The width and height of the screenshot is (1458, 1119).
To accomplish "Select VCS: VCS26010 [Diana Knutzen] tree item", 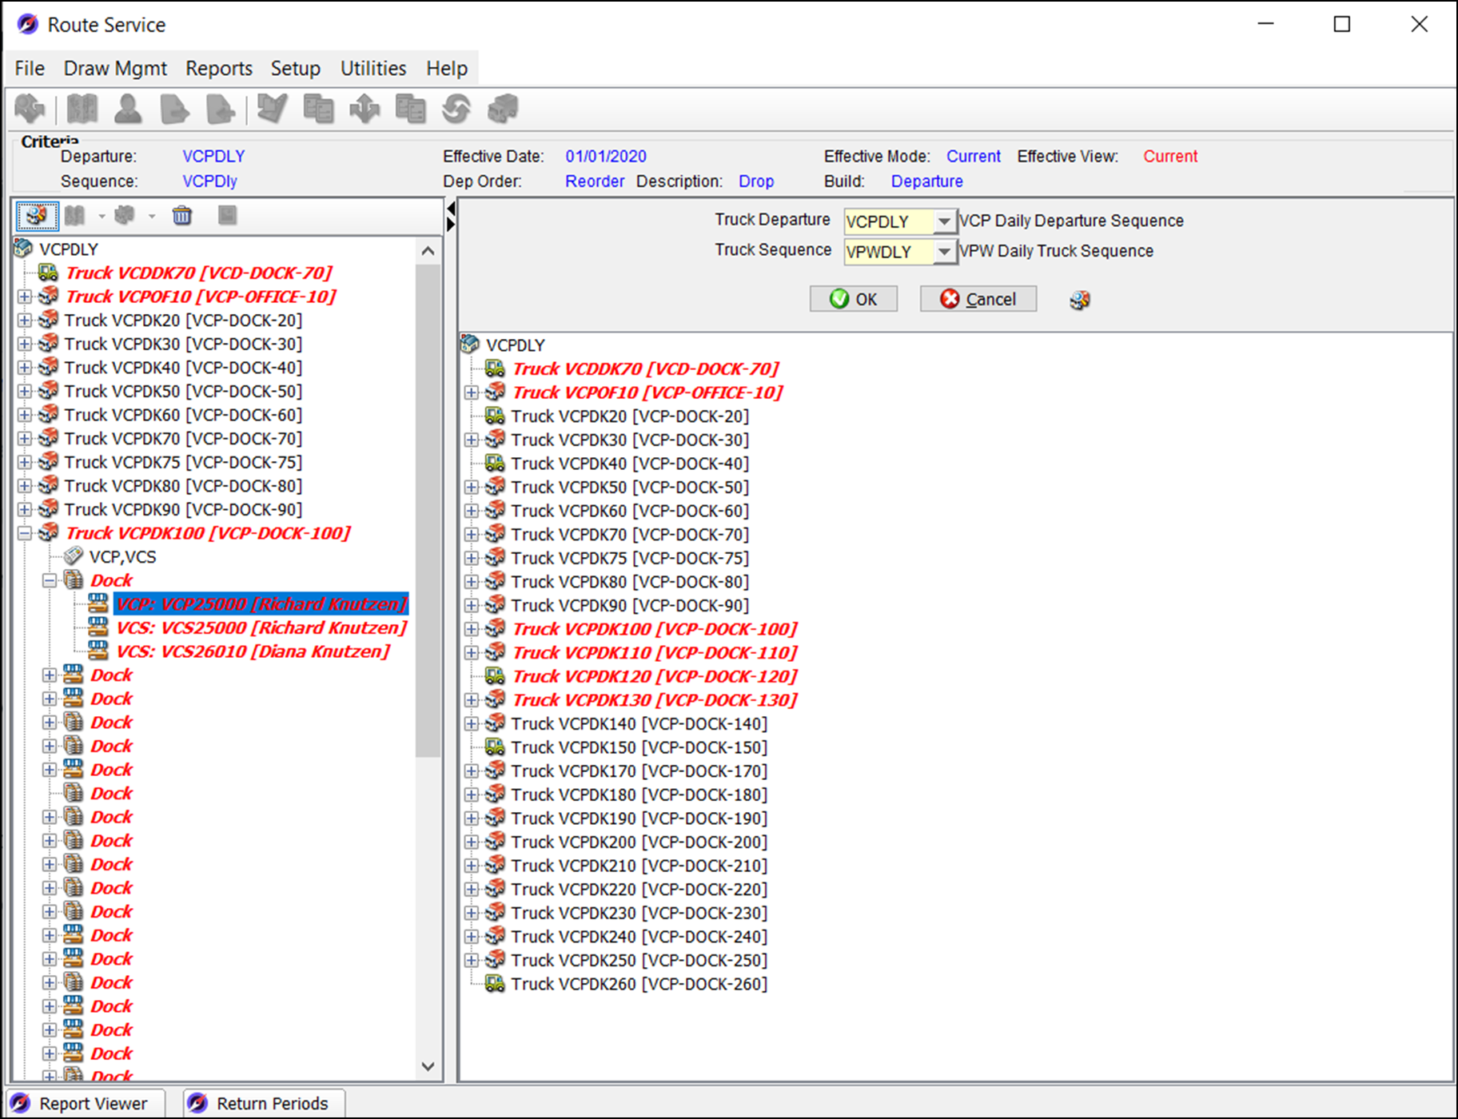I will click(x=253, y=651).
